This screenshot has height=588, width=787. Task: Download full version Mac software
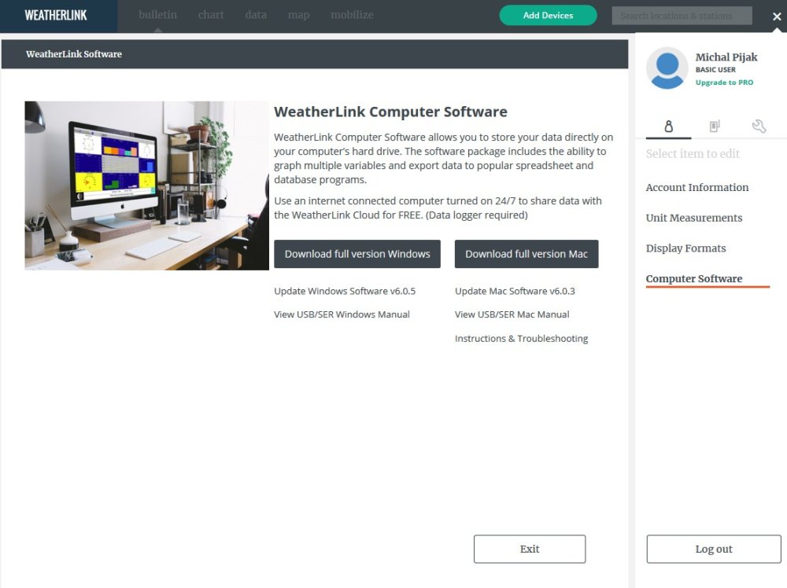pyautogui.click(x=527, y=254)
